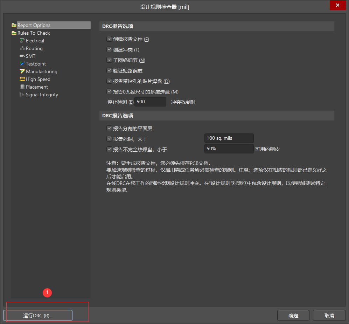
Task: Click the SMT rules icon
Action: (22, 56)
